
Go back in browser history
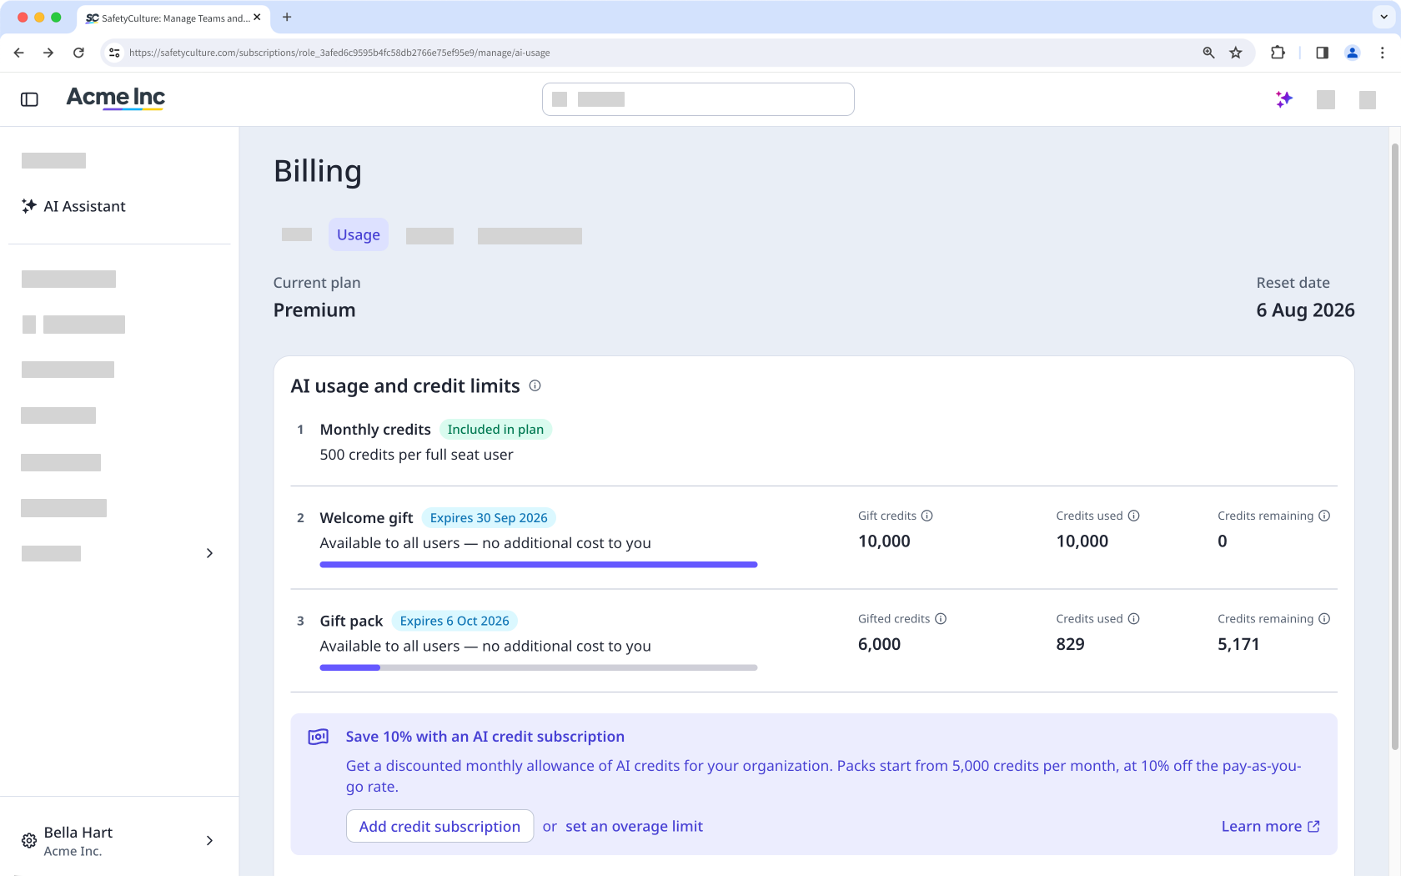click(x=19, y=53)
